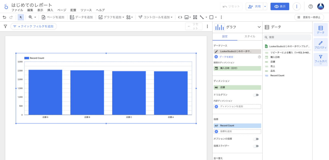Select the 店舗 dimension chip
The image size is (329, 160).
237,88
